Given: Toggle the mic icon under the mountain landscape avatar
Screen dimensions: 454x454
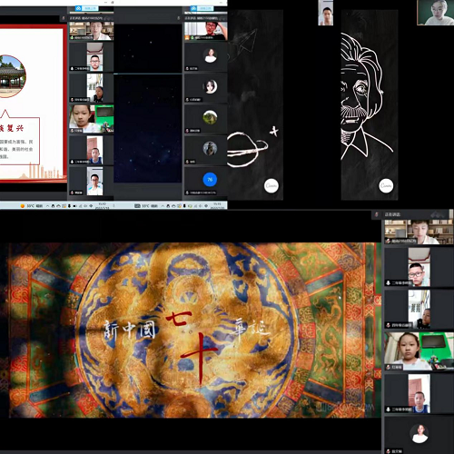Looking at the screenshot, I should click(187, 131).
